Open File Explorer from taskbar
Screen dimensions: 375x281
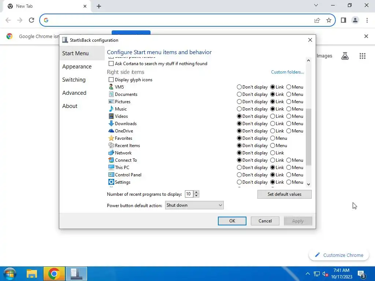click(x=32, y=274)
